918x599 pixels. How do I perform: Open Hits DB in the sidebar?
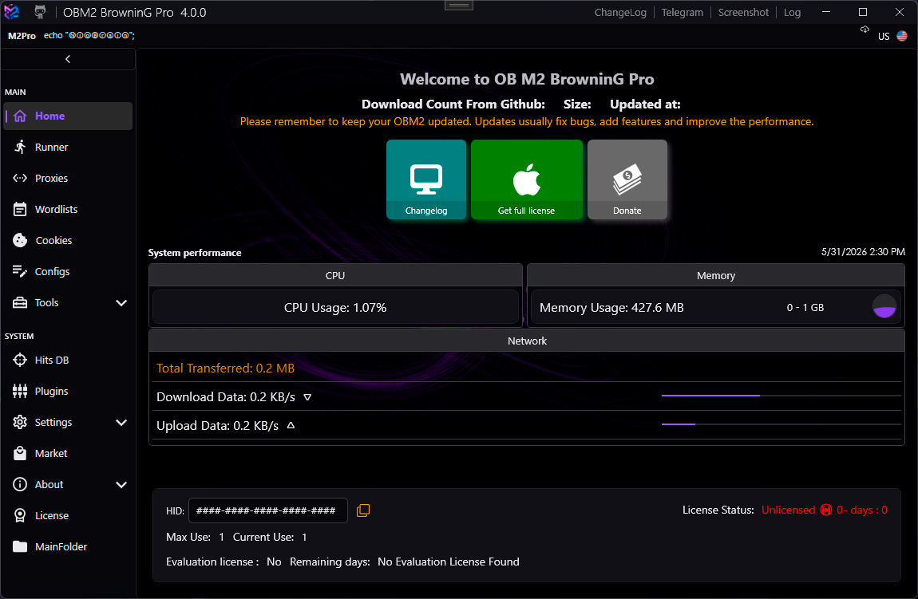tap(68, 360)
